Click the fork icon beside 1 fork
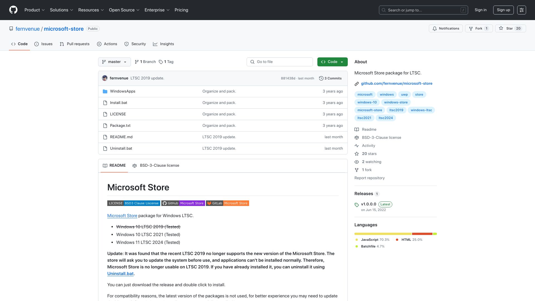The height and width of the screenshot is (301, 535). pos(357,170)
